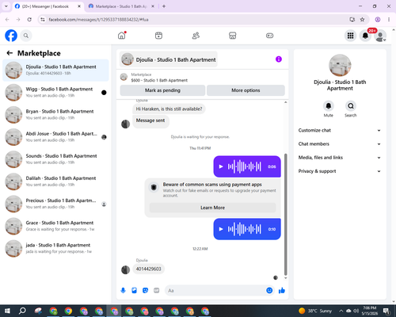396x317 pixels.
Task: Open the taskbar clock and date
Action: [369, 311]
